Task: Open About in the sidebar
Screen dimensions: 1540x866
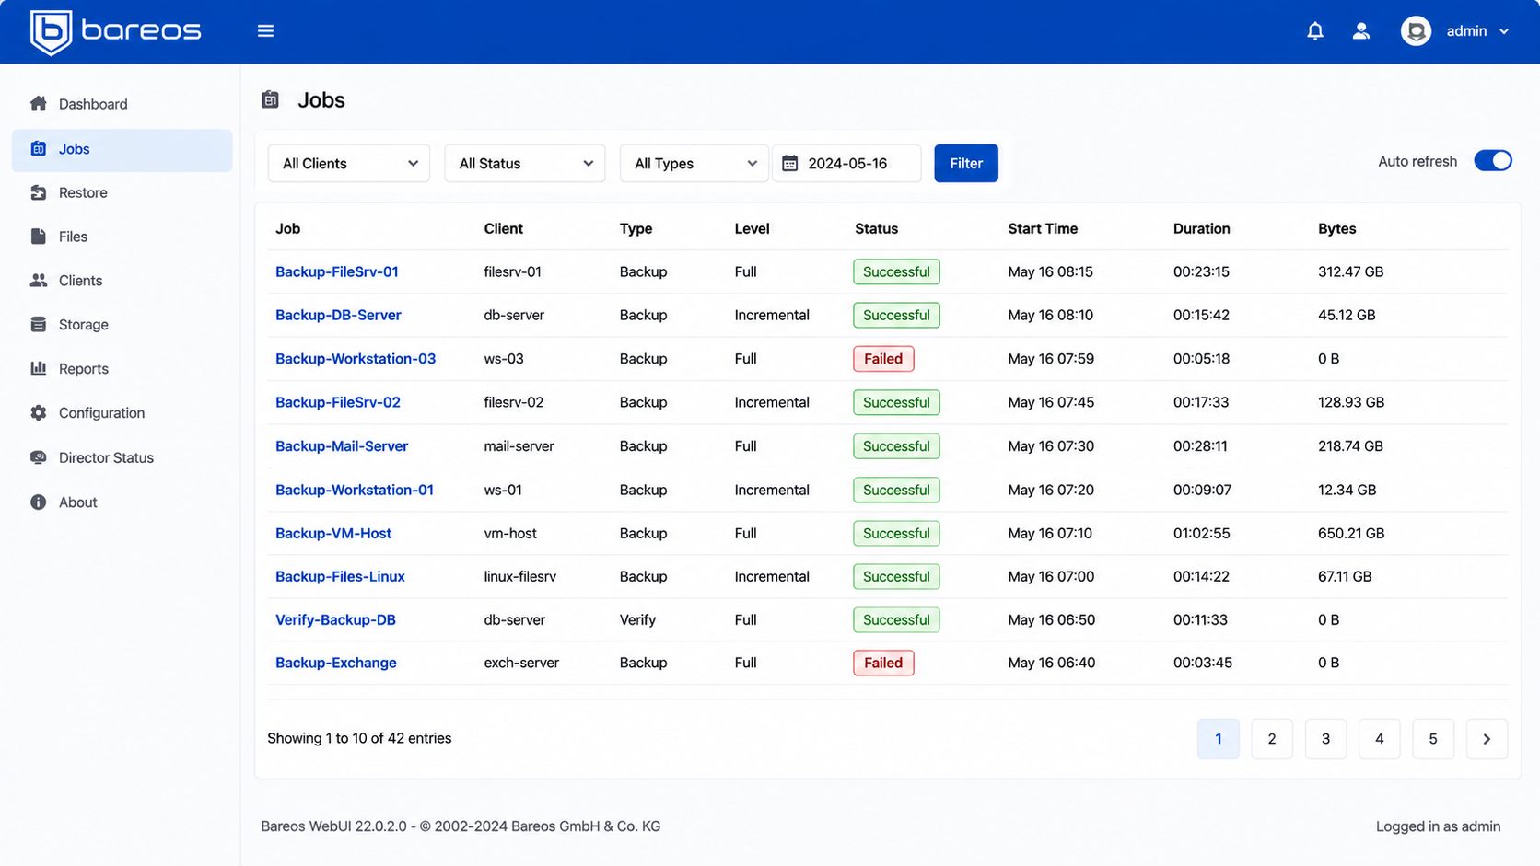Action: [x=122, y=502]
